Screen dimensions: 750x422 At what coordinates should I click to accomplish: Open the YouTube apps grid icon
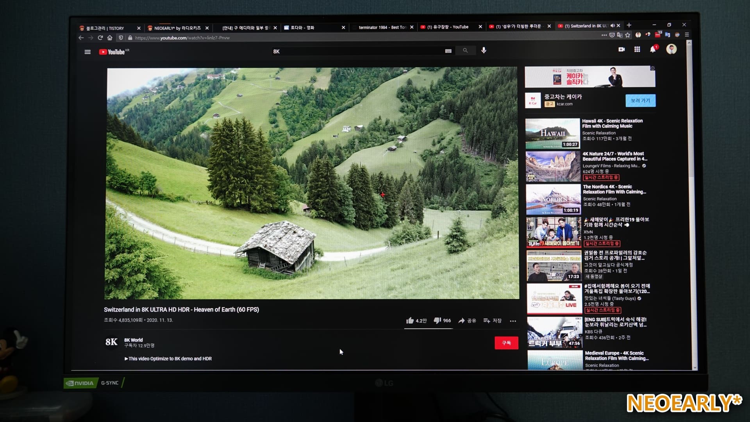point(637,49)
